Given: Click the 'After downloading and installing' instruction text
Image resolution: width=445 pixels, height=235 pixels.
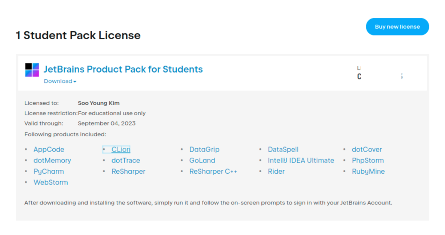Looking at the screenshot, I should (x=208, y=203).
